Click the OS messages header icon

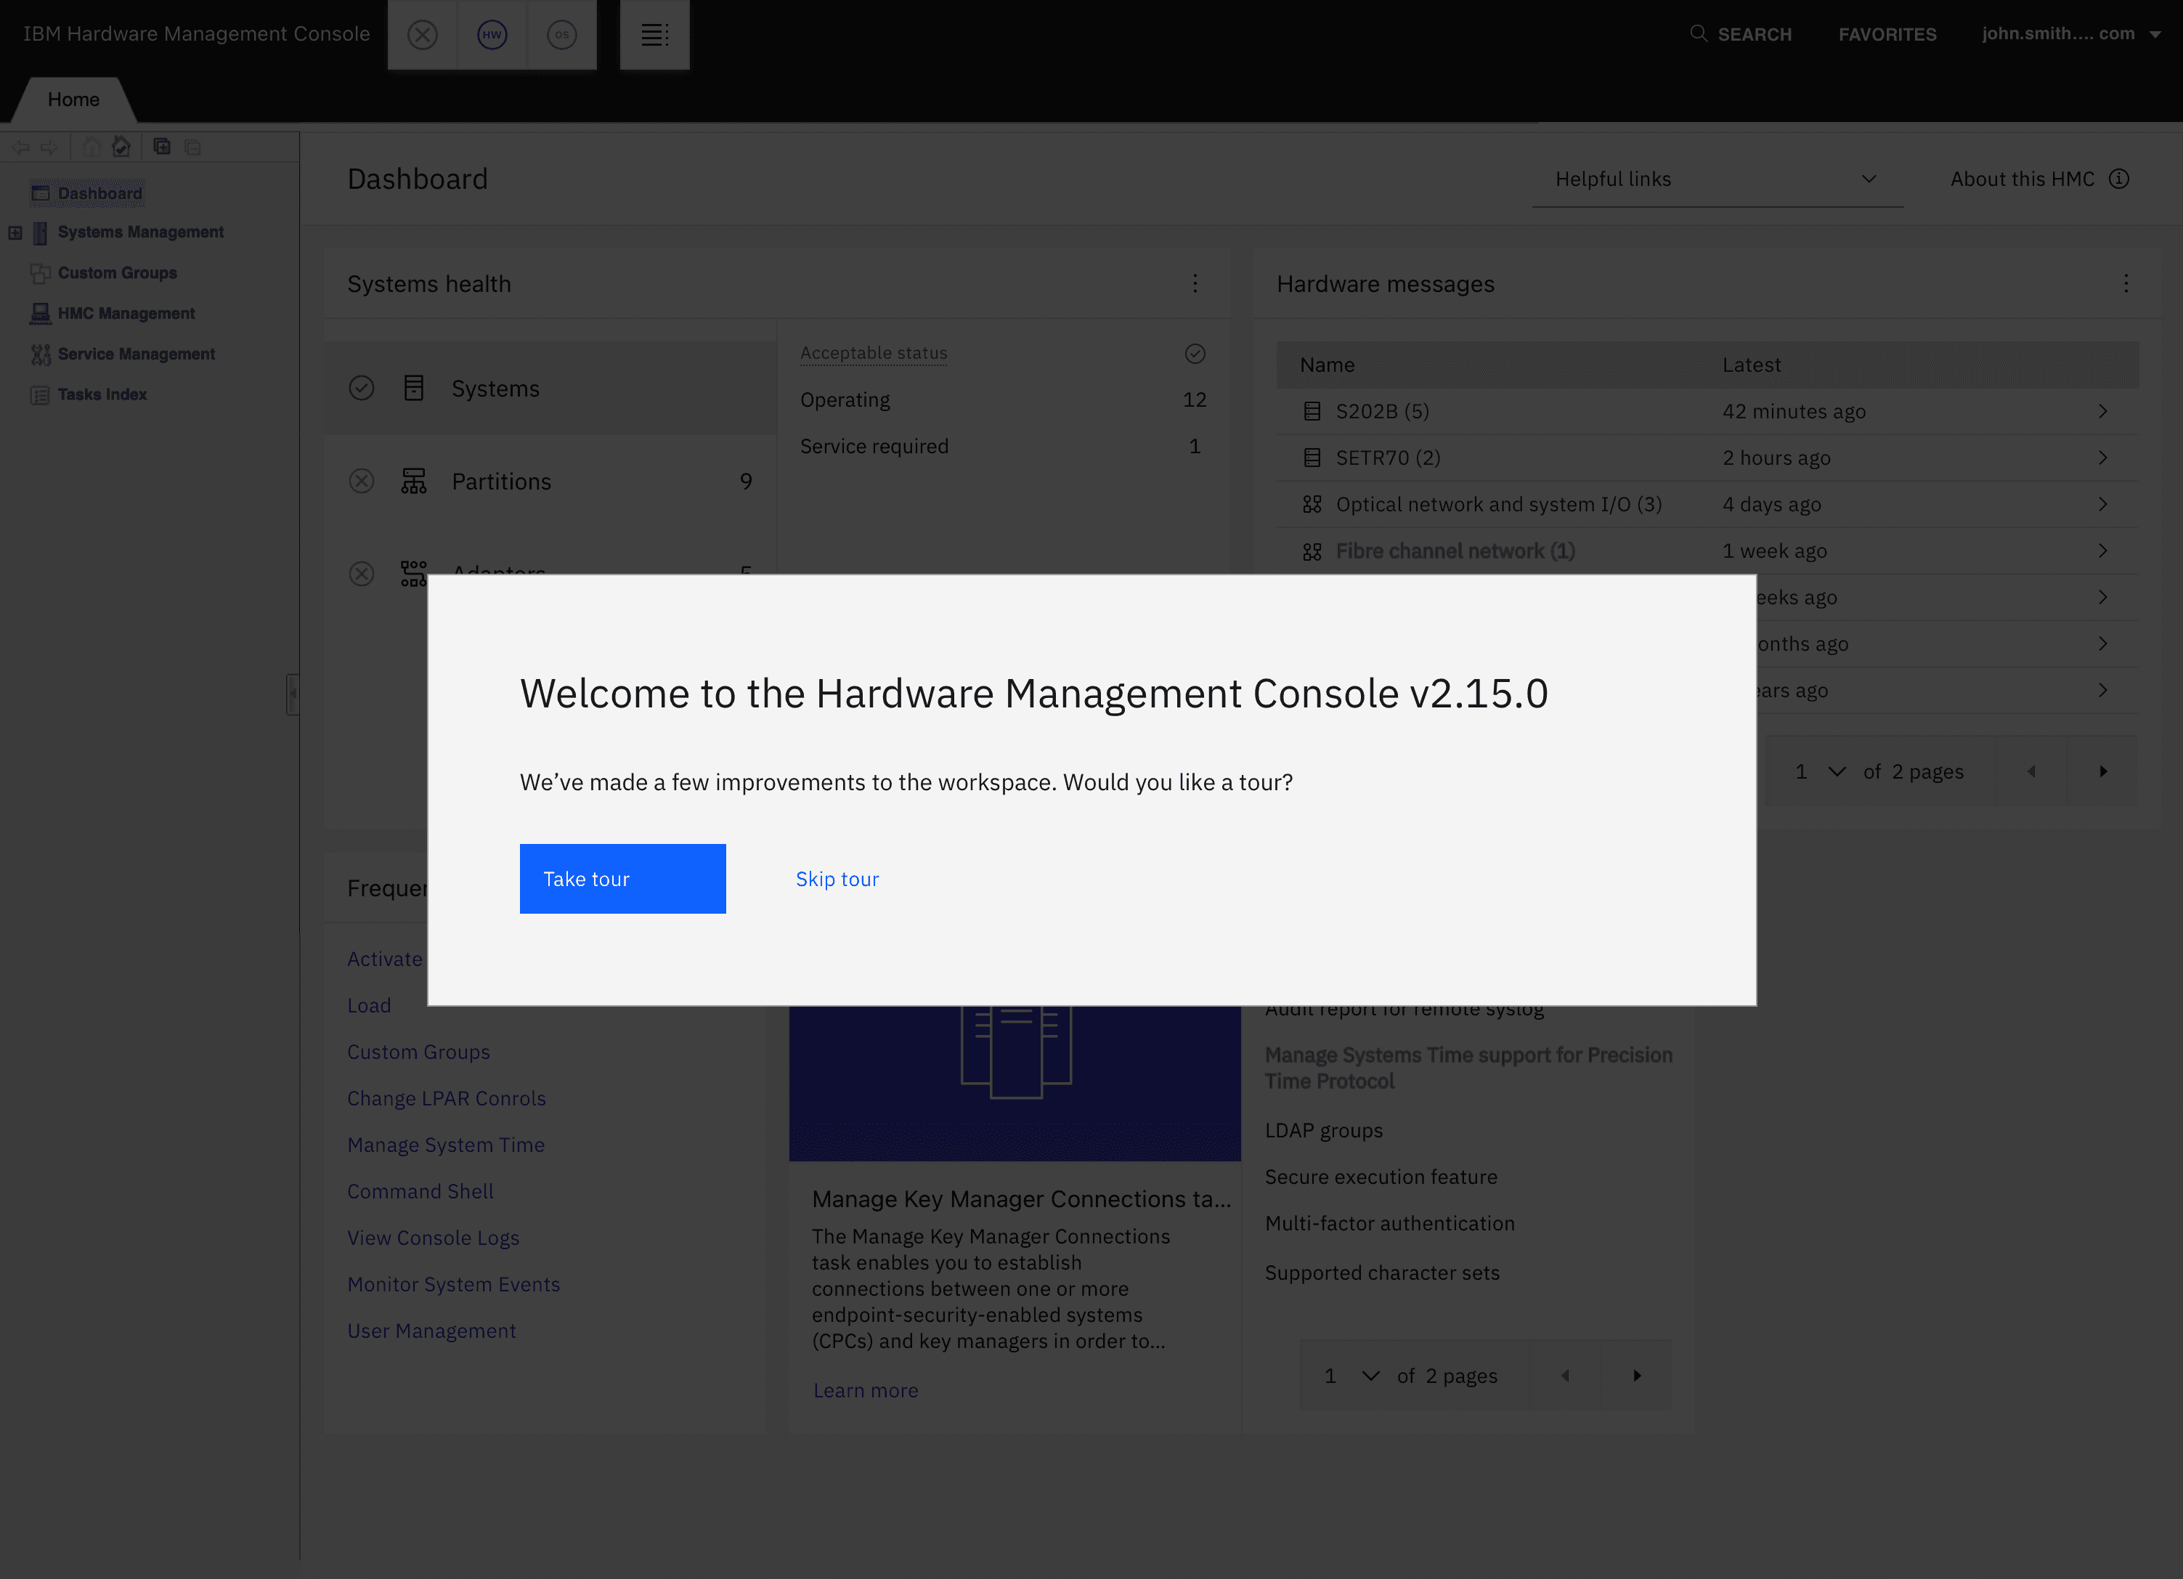(x=561, y=35)
